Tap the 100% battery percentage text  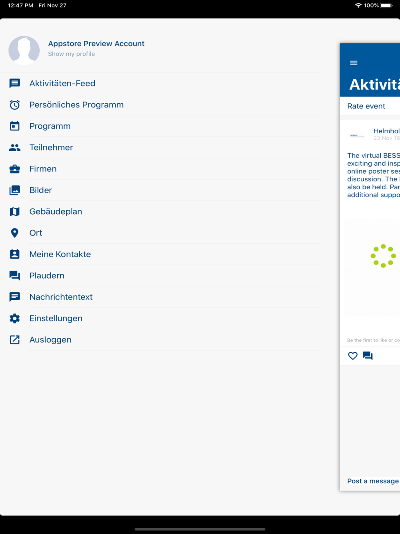pyautogui.click(x=371, y=6)
